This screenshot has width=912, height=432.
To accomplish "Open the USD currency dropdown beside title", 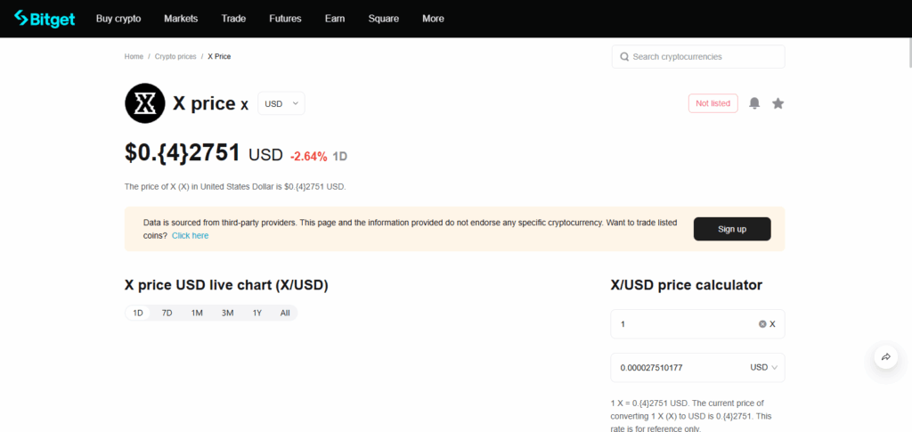I will pyautogui.click(x=281, y=103).
